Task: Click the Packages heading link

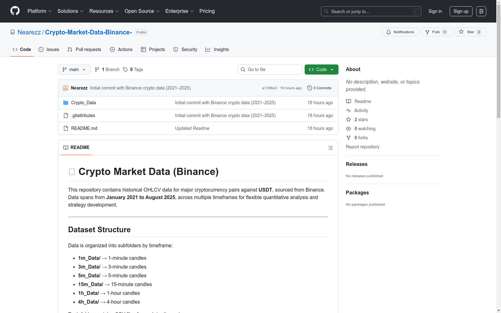Action: coord(357,192)
